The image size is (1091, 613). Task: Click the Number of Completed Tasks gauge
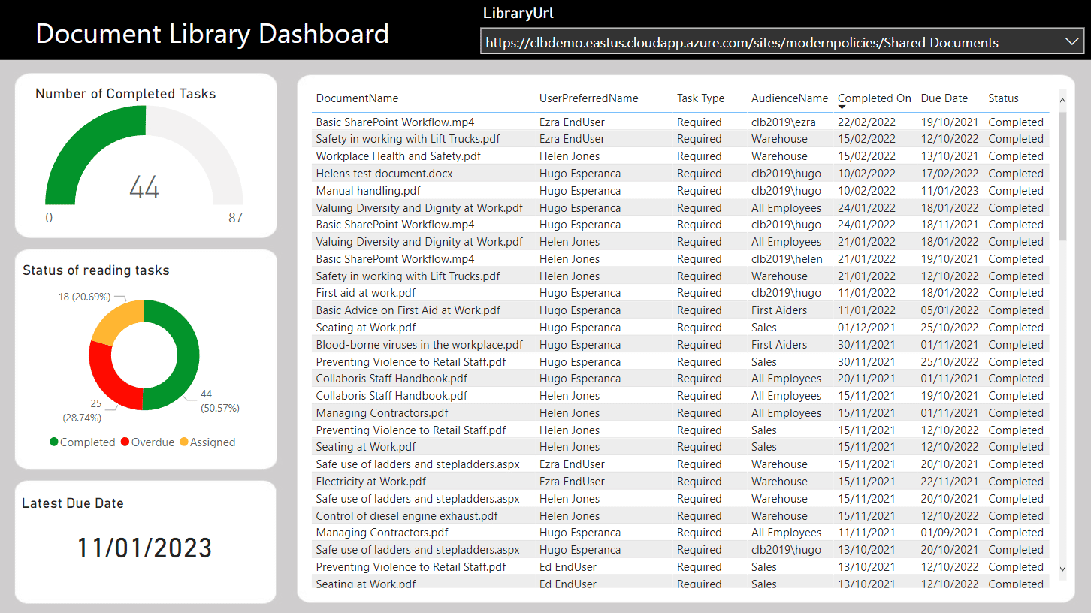(145, 162)
